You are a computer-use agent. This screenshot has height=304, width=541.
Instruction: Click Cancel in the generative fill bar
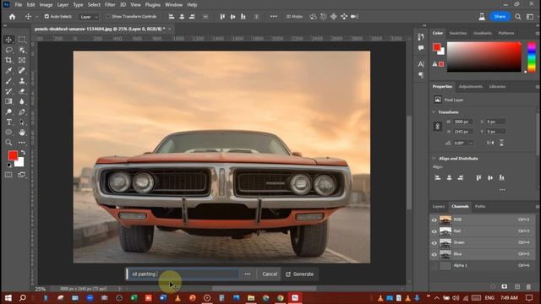(270, 274)
